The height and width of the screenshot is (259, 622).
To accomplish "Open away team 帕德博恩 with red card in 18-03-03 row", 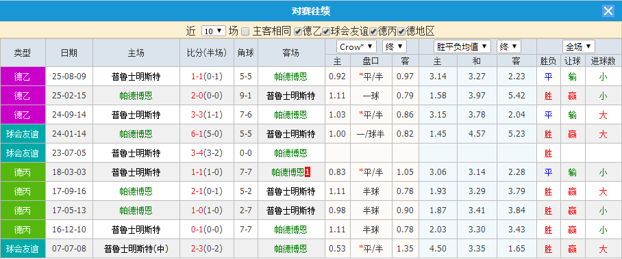I will (x=290, y=172).
